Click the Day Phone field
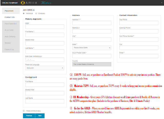Screen dimensions: 164x119 click(x=139, y=23)
